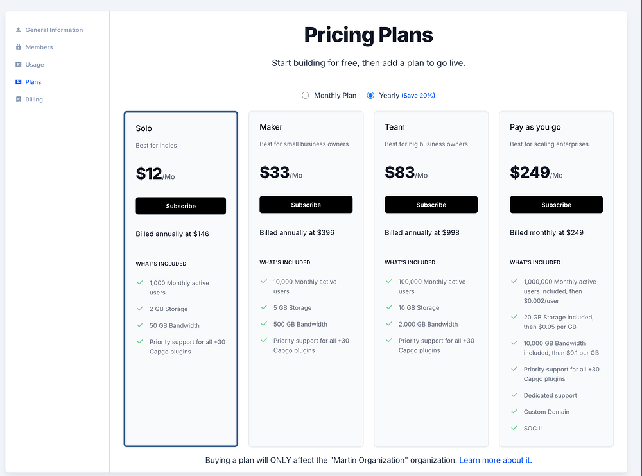Subscribe to the Solo plan
642x476 pixels.
[x=180, y=206]
